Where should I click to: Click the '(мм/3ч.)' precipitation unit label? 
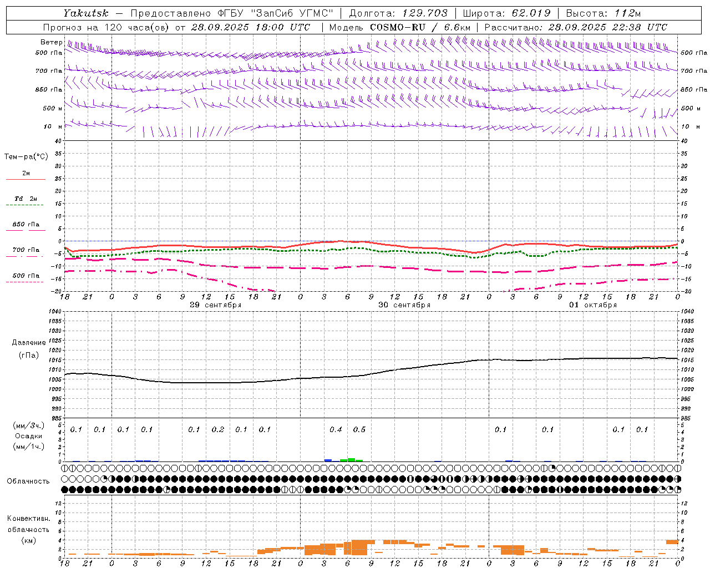[x=29, y=425]
